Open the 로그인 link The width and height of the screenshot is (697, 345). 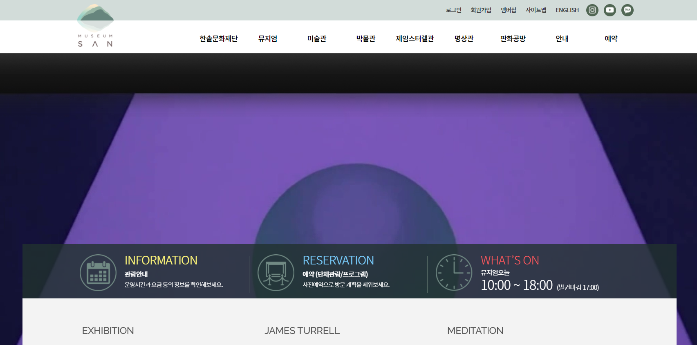(453, 10)
